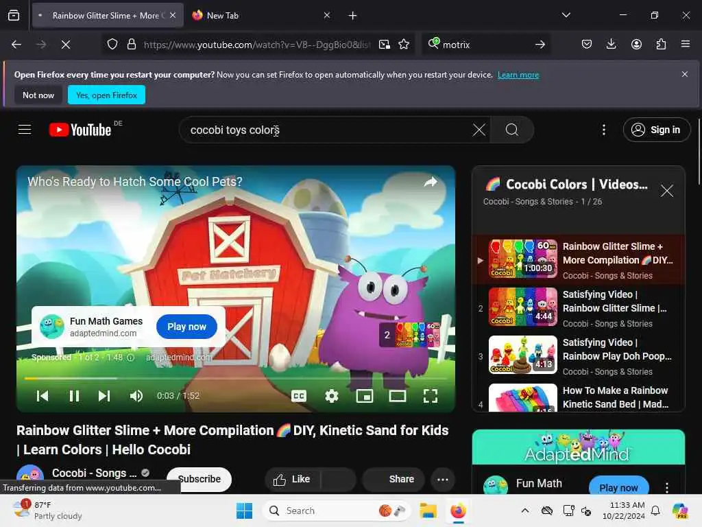Click the address bar URL field
702x527 pixels.
click(x=256, y=45)
